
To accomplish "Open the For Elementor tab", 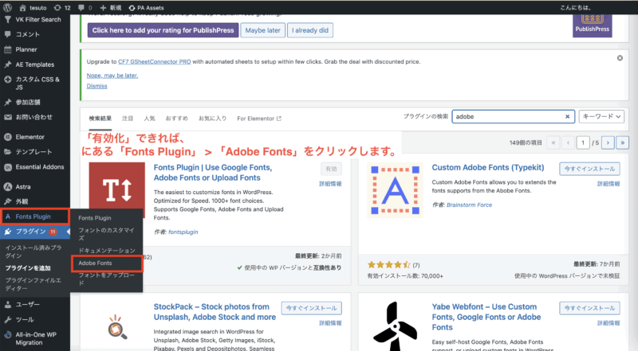I will pos(259,119).
